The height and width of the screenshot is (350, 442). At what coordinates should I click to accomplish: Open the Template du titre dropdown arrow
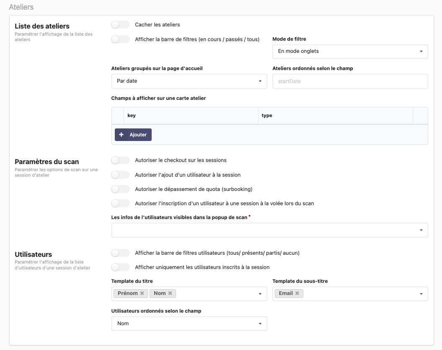tap(260, 294)
